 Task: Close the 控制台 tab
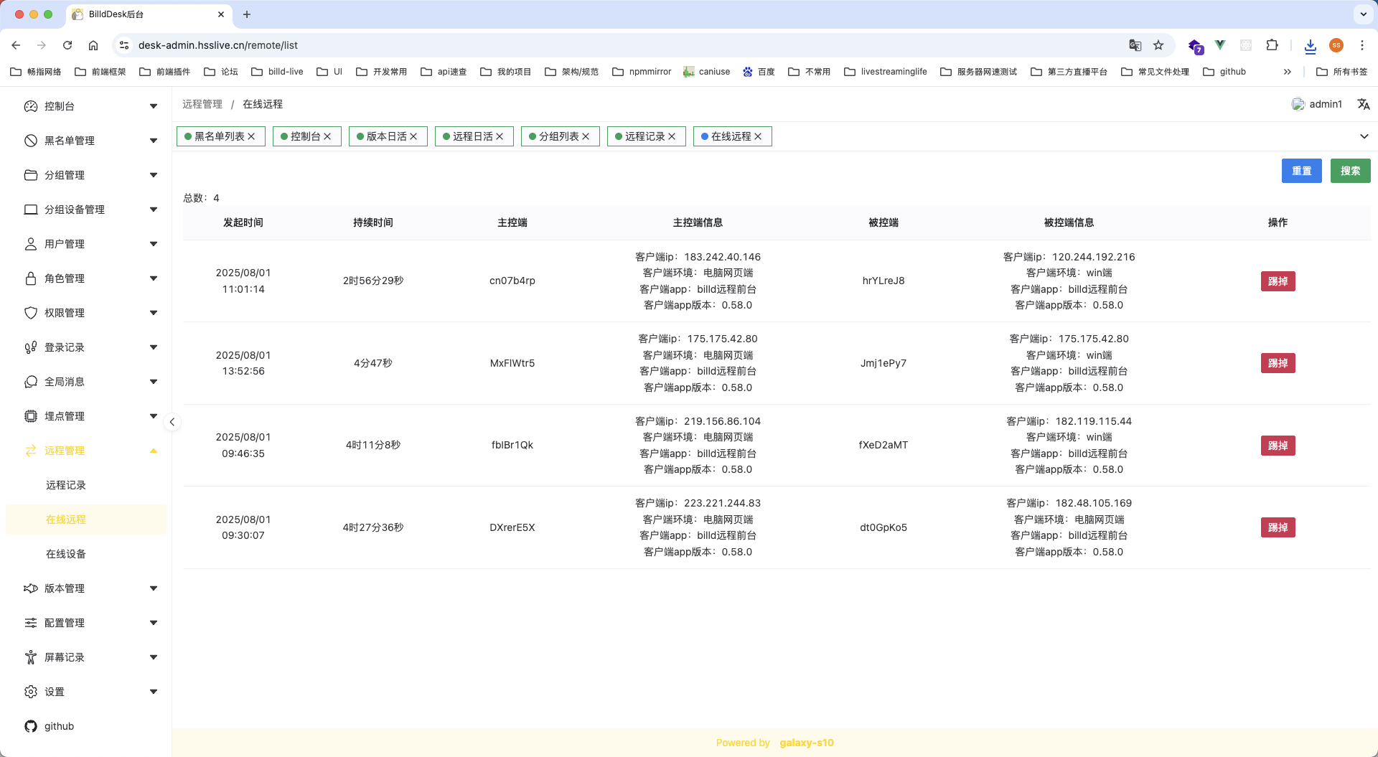point(327,136)
